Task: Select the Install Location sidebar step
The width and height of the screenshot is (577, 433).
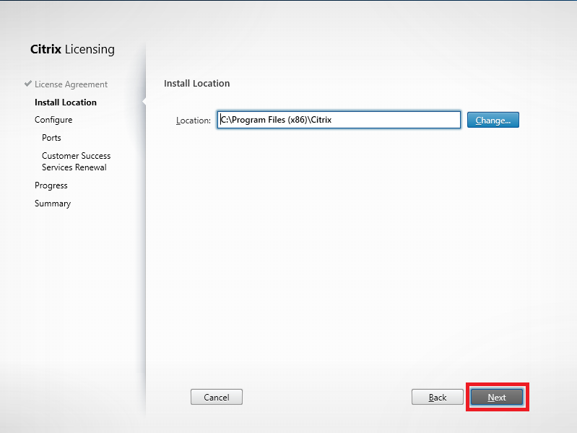Action: 65,102
